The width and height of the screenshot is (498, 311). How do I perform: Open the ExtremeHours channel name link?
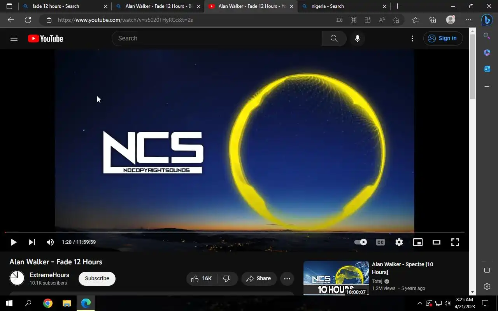coord(49,275)
